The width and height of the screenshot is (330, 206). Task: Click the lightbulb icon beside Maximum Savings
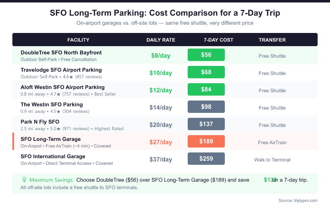point(24,180)
